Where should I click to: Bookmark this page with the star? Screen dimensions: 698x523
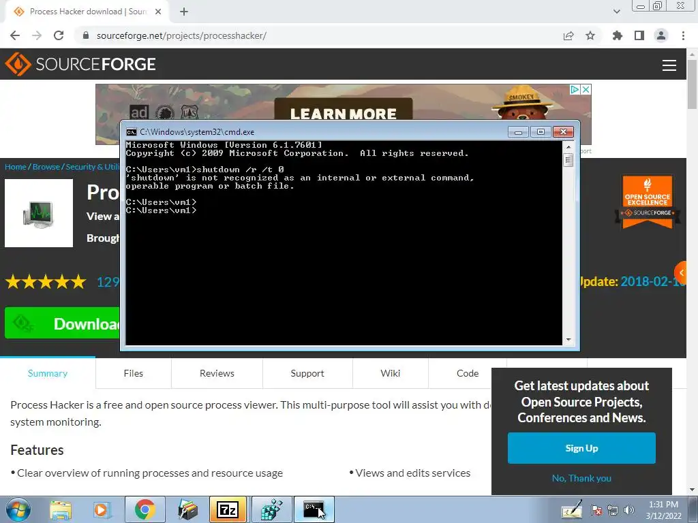coord(590,35)
